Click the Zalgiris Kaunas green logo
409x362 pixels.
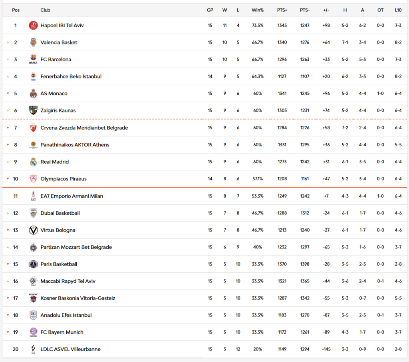33,110
